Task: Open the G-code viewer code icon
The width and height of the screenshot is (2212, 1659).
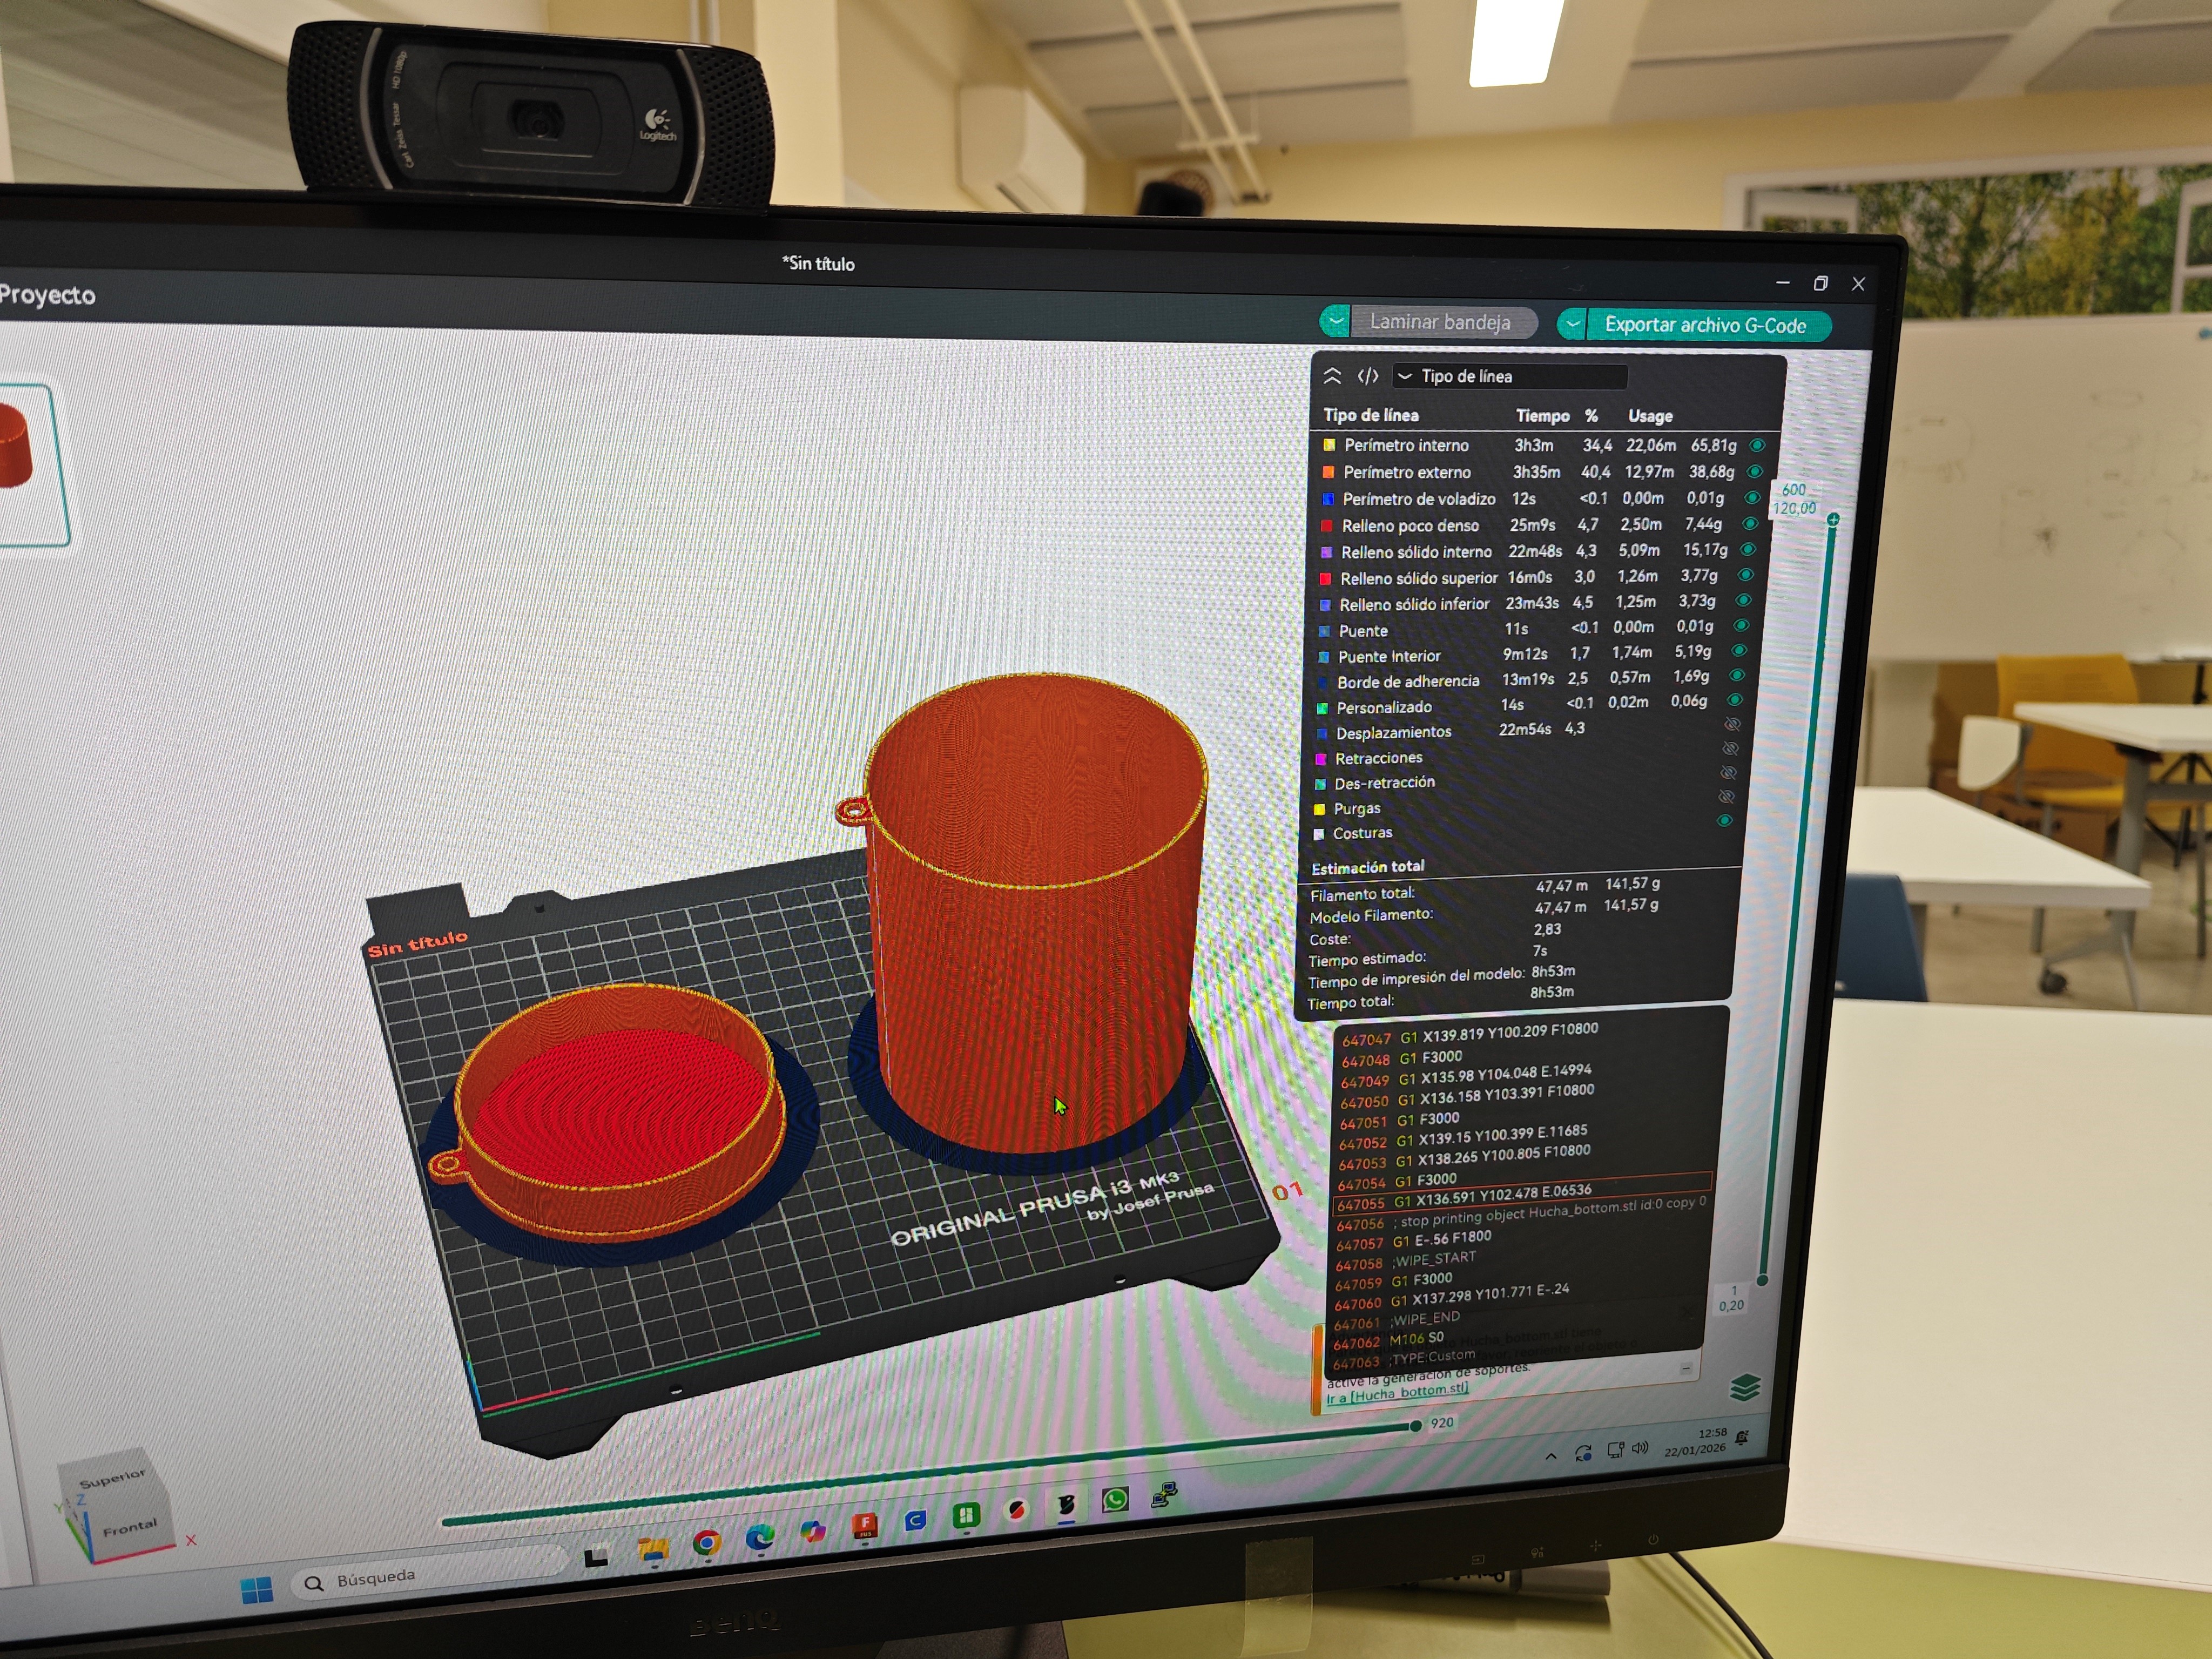Action: 1368,376
